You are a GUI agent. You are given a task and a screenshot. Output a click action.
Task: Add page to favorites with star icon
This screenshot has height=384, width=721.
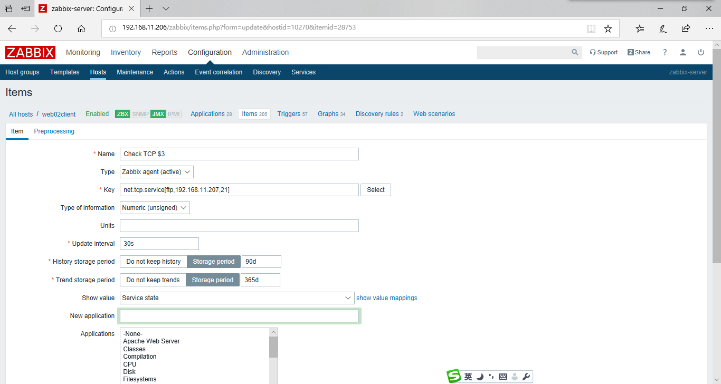[x=608, y=28]
